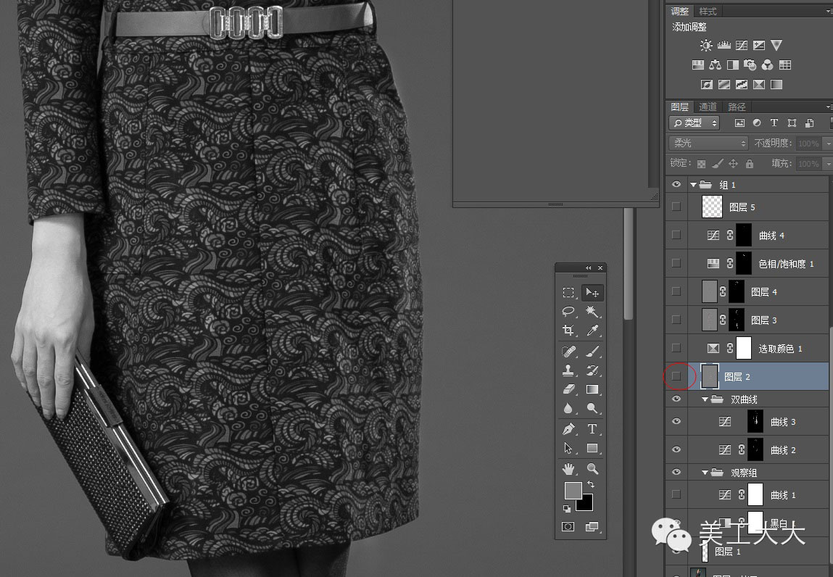Select the Type tool in toolbox
This screenshot has width=833, height=577.
tap(592, 429)
